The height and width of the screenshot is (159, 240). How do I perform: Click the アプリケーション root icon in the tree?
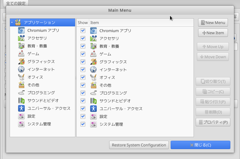18,22
